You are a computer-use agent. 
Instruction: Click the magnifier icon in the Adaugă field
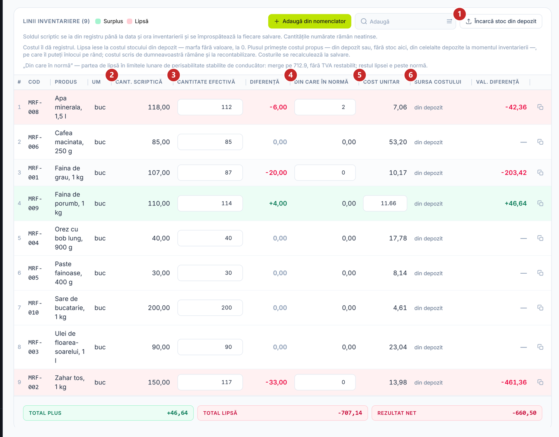pyautogui.click(x=364, y=21)
